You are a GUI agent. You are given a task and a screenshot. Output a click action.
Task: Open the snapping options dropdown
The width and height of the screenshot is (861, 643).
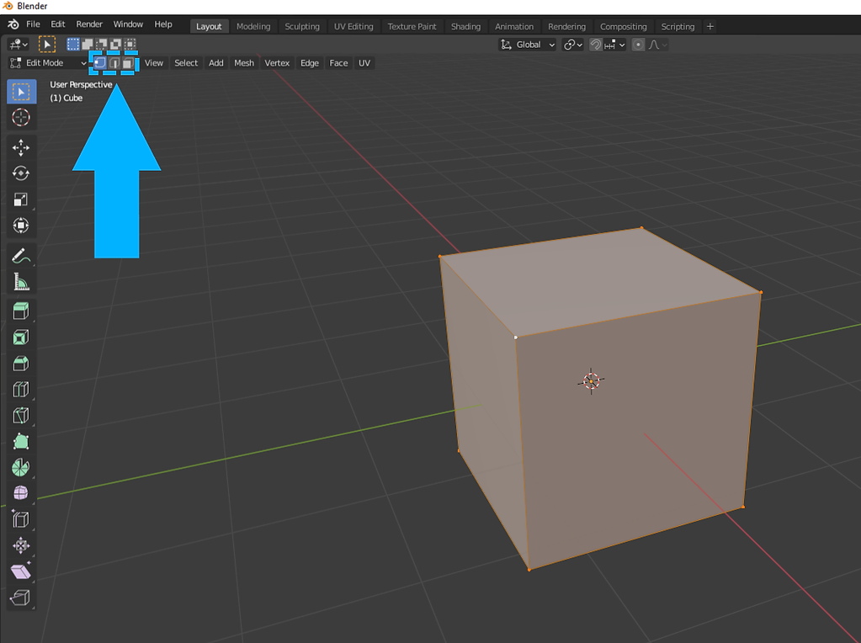[x=615, y=45]
